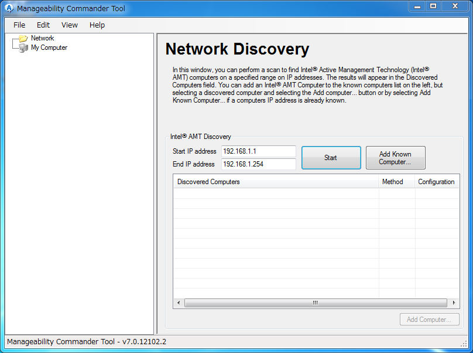Sort by Discovered Computers column header
Image resolution: width=473 pixels, height=353 pixels.
276,182
